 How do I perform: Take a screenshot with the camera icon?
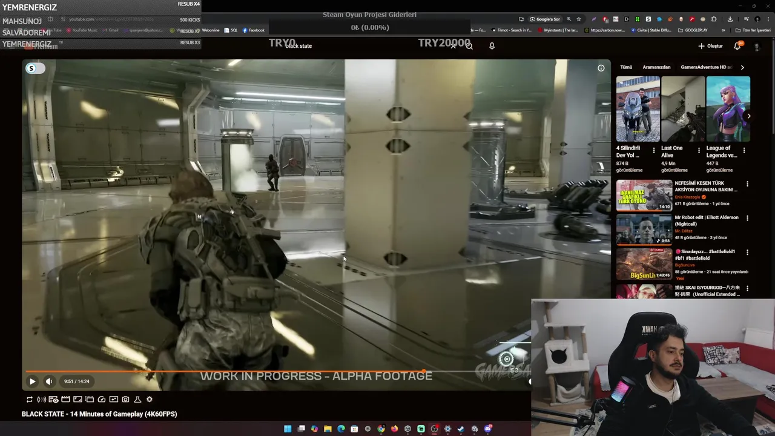click(x=125, y=400)
